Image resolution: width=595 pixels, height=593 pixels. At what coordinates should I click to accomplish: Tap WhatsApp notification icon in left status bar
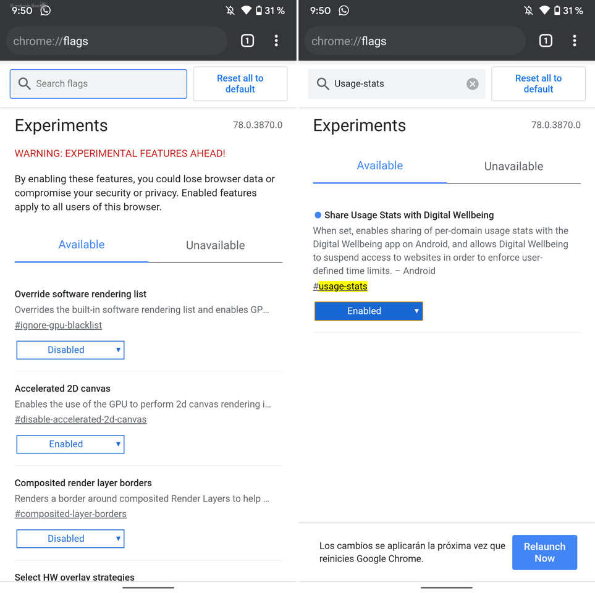[46, 11]
